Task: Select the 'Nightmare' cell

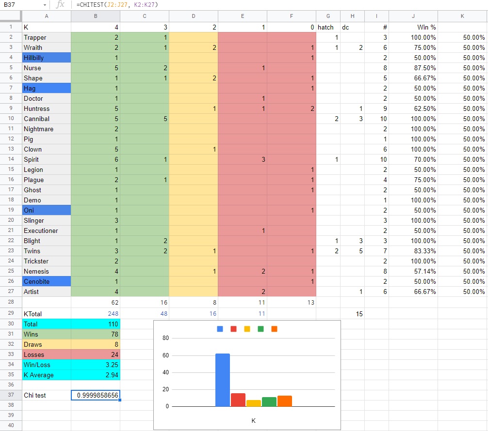Action: tap(47, 129)
